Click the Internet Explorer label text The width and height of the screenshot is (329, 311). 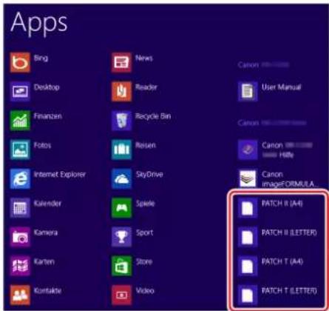[x=60, y=175]
